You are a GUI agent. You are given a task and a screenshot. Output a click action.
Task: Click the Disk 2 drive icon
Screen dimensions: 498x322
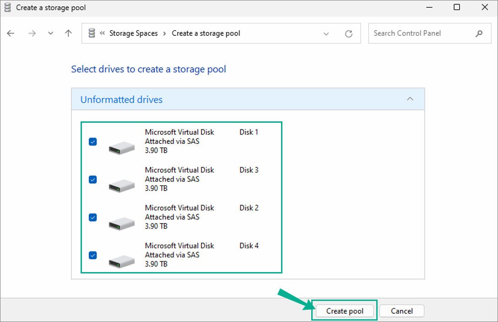122,224
